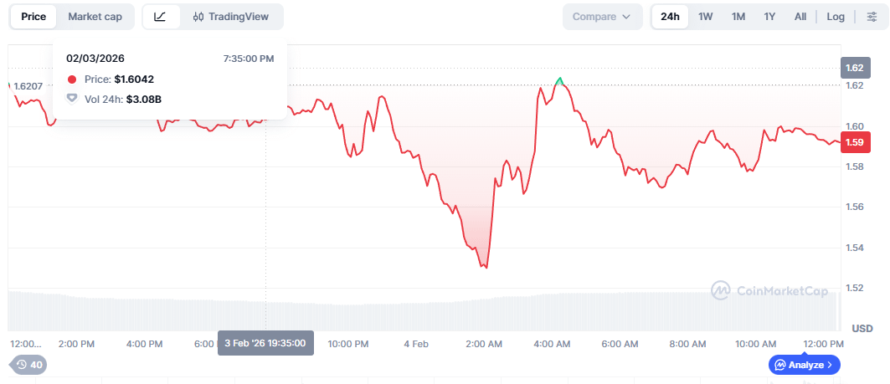Toggle Log scale on the chart

(x=836, y=17)
